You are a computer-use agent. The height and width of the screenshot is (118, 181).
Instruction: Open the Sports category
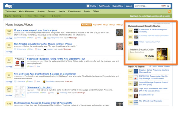point(87,11)
